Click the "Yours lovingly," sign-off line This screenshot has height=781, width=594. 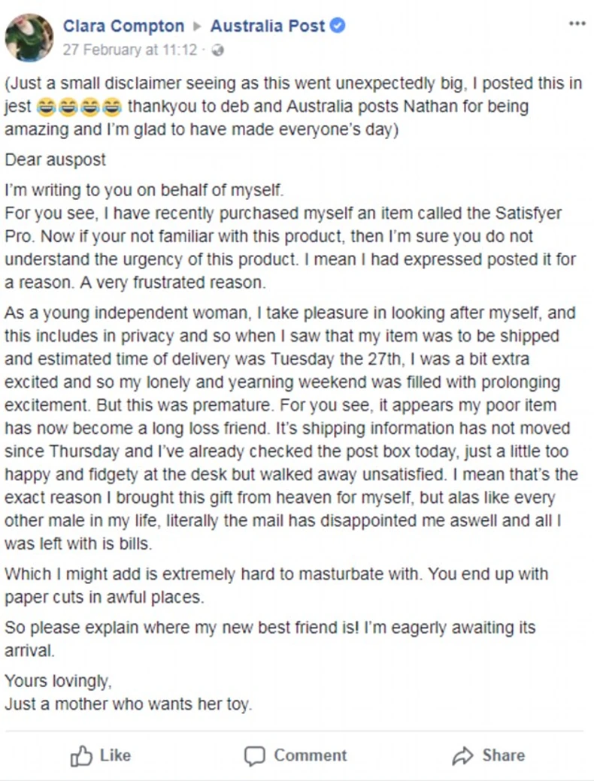59,681
